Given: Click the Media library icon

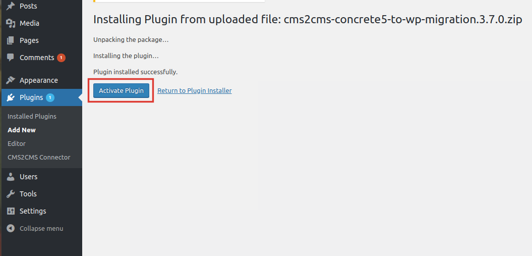Looking at the screenshot, I should point(11,23).
